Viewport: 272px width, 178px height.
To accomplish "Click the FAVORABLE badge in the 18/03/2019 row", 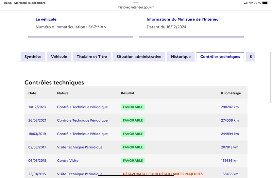I will pyautogui.click(x=133, y=134).
